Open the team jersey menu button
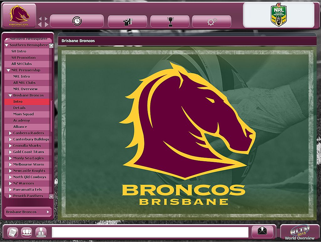321x242 pixels. [127, 22]
